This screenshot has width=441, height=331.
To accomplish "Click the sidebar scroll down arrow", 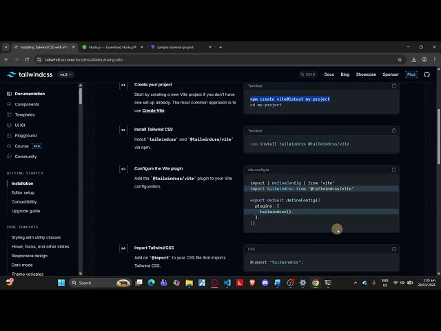I will pyautogui.click(x=81, y=273).
